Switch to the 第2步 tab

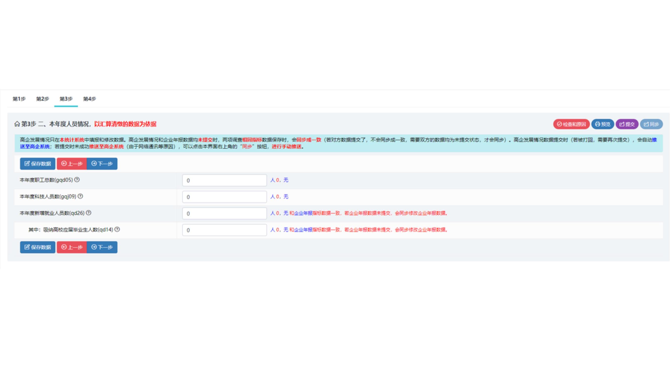[42, 99]
